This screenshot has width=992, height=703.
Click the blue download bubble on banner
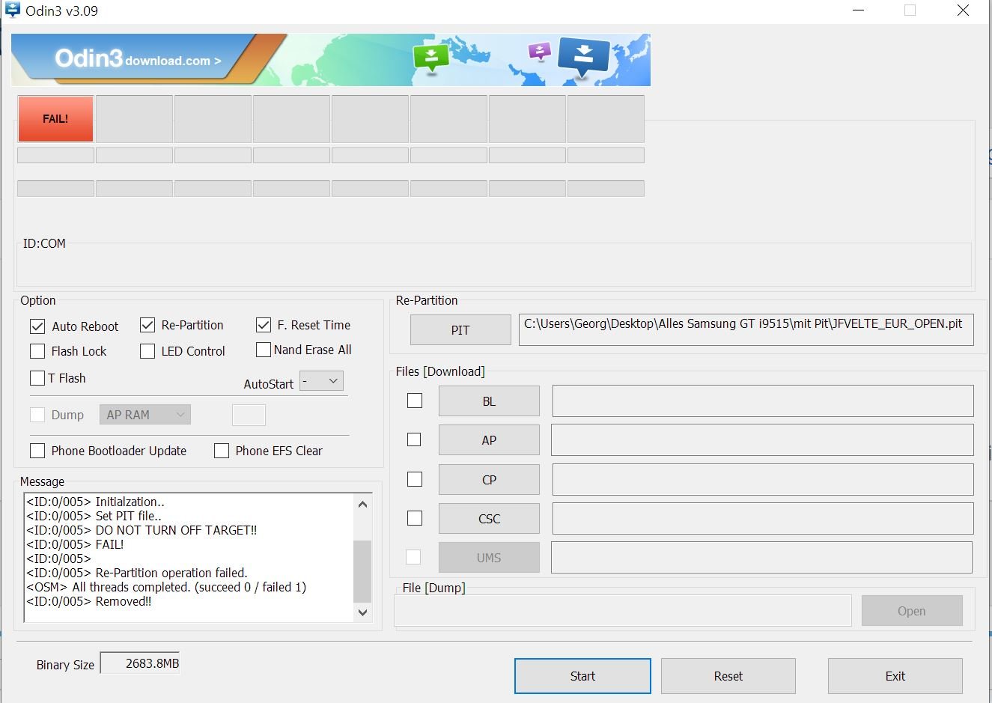(x=584, y=57)
